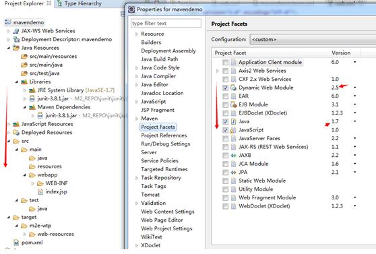Viewport: 376px width, 254px height.
Task: Open the Configuration combo box
Action: [313, 39]
